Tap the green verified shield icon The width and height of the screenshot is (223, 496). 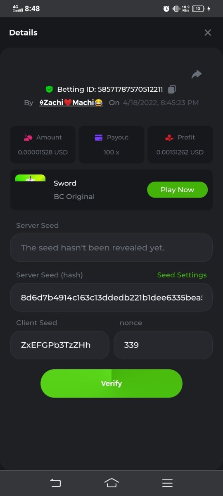[49, 89]
